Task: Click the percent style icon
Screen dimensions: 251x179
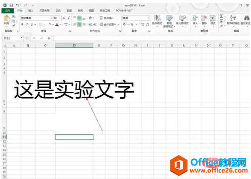Action: coord(132,24)
